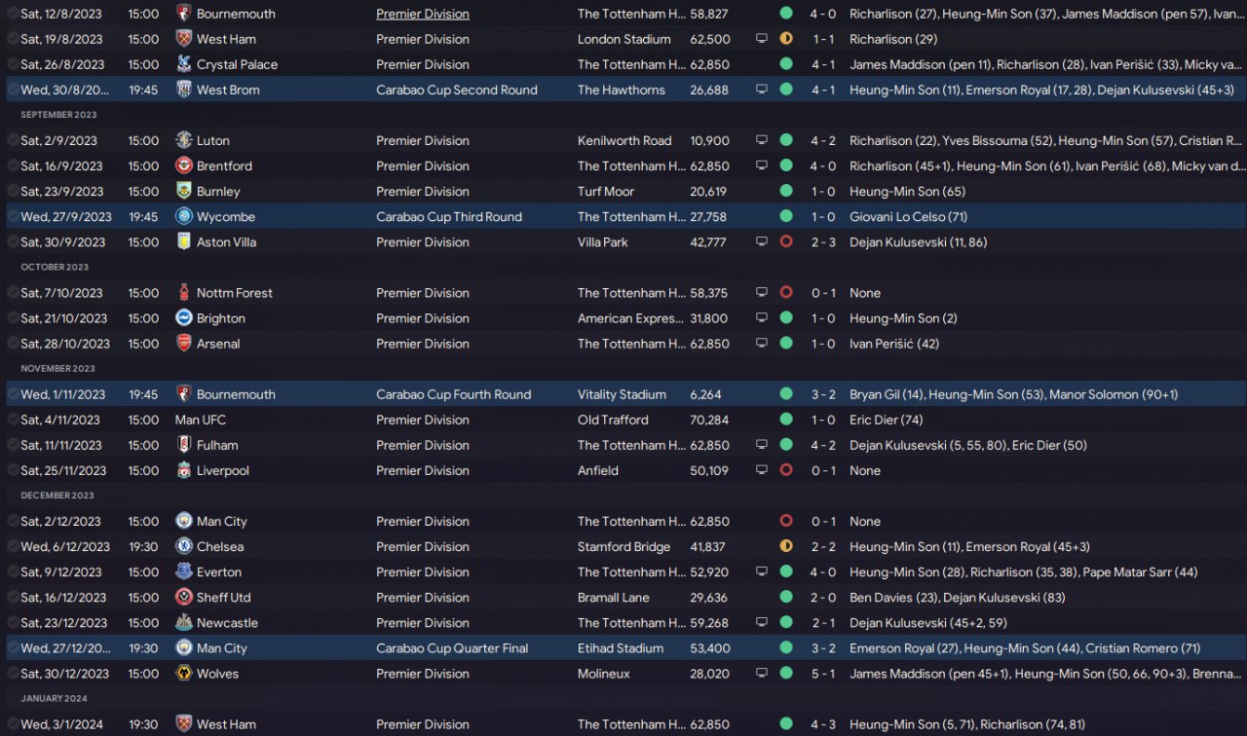Click the Bournemouth badge in the 12/8/2023 row
This screenshot has height=736, width=1247.
183,14
